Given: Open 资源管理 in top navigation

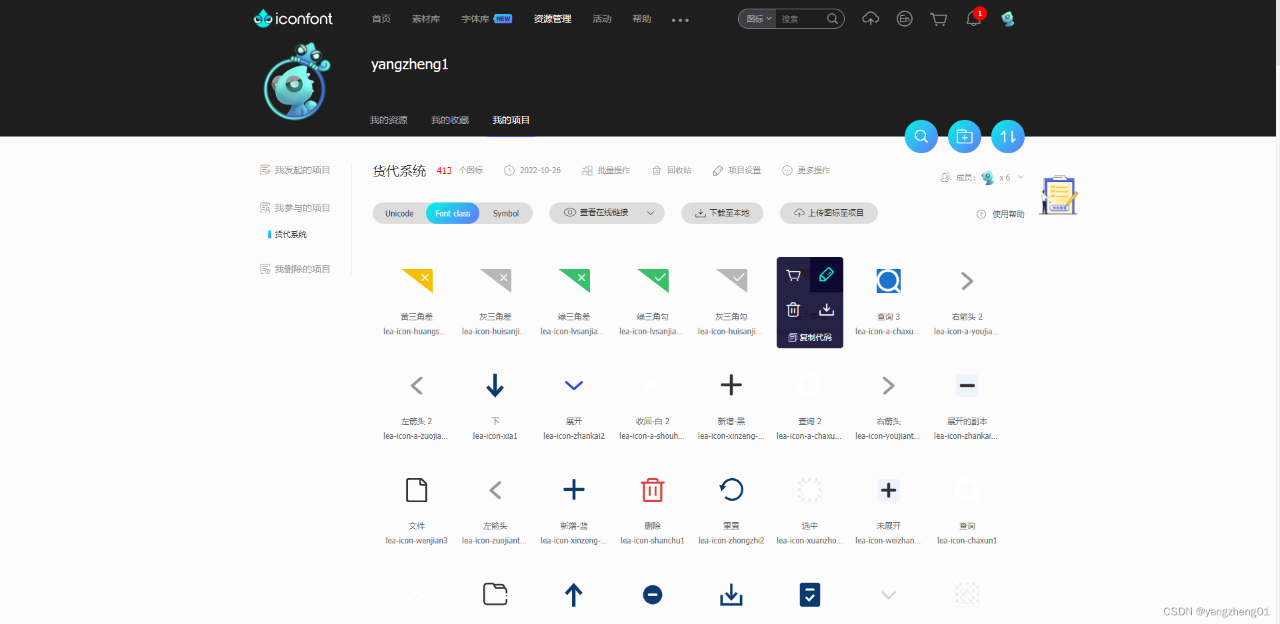Looking at the screenshot, I should (x=553, y=19).
